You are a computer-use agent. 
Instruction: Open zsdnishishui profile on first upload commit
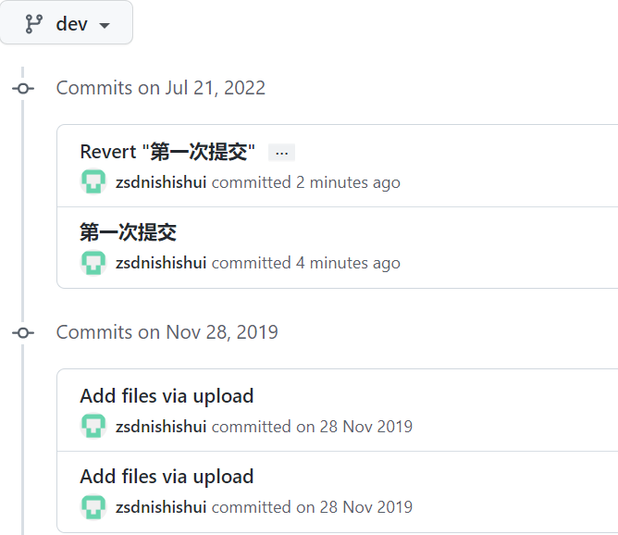(161, 427)
